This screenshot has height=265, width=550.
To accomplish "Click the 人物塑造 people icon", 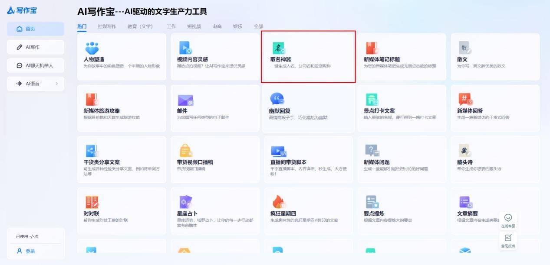I will point(92,48).
